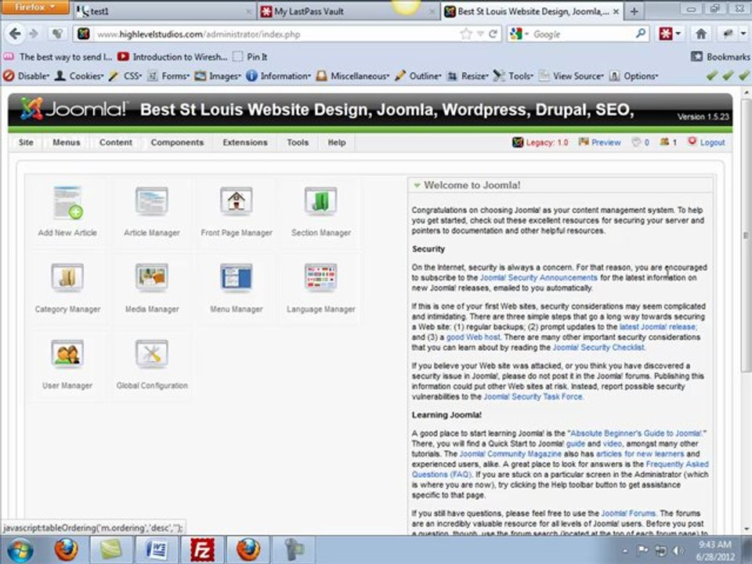Image resolution: width=752 pixels, height=564 pixels.
Task: Open the Menus menu
Action: (x=66, y=143)
